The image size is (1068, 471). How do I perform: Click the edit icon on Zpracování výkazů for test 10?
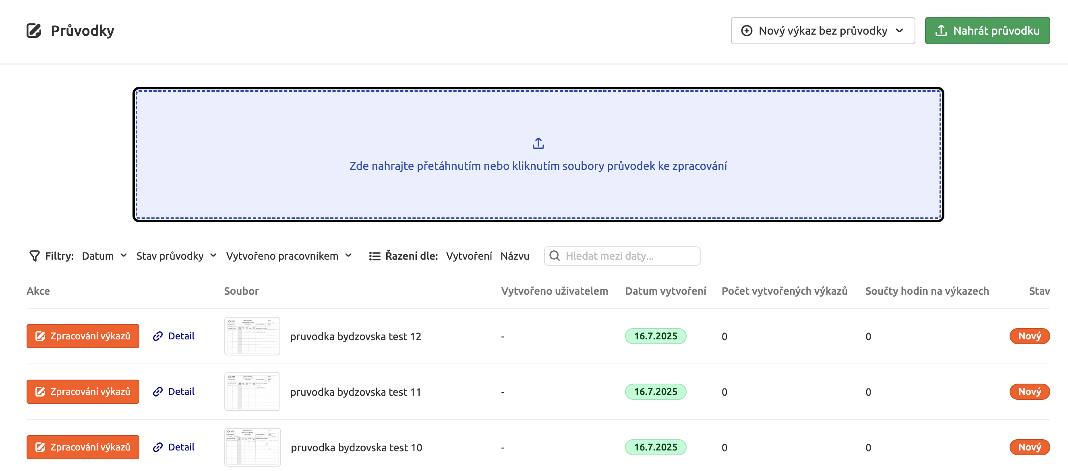click(40, 447)
